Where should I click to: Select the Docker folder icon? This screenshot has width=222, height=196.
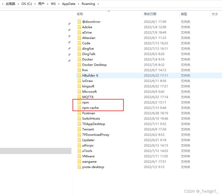(79, 59)
